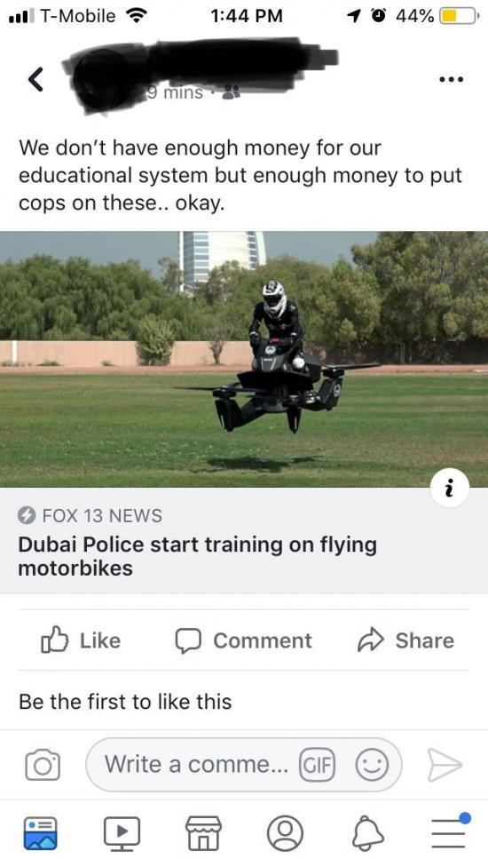Open emoji smiley picker in comment box

(372, 765)
